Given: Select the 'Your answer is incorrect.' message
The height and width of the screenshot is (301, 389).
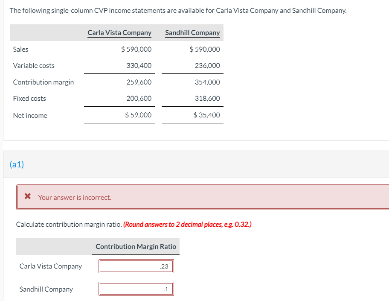Looking at the screenshot, I should click(75, 197).
